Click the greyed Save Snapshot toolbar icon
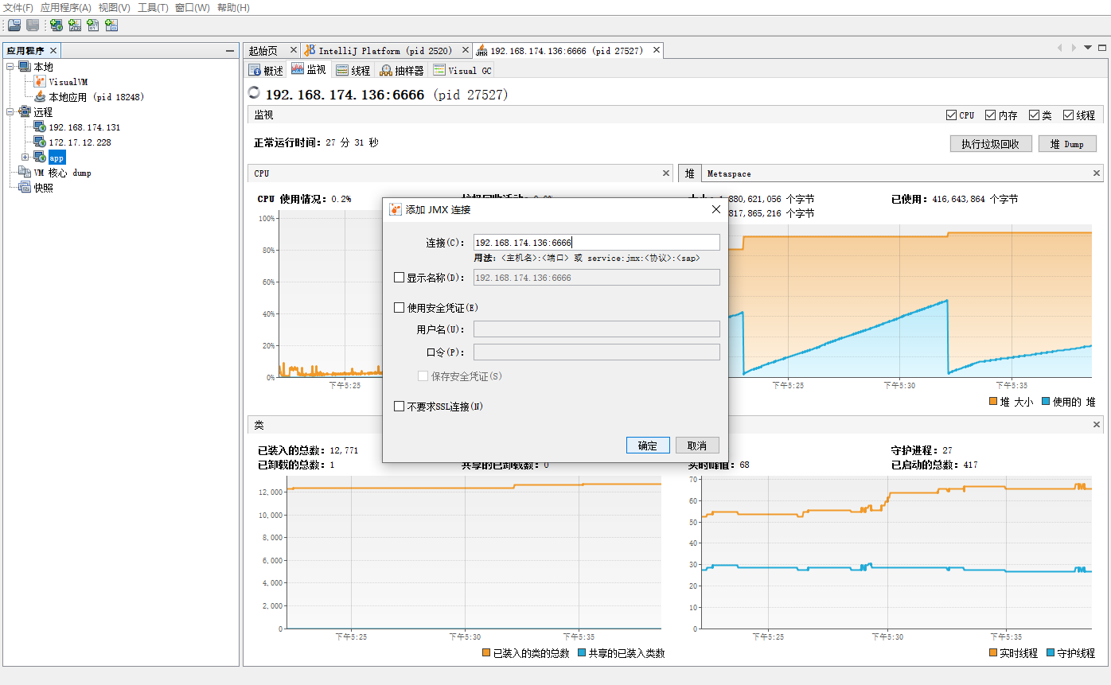Screen dimensions: 1111x685 (x=33, y=25)
